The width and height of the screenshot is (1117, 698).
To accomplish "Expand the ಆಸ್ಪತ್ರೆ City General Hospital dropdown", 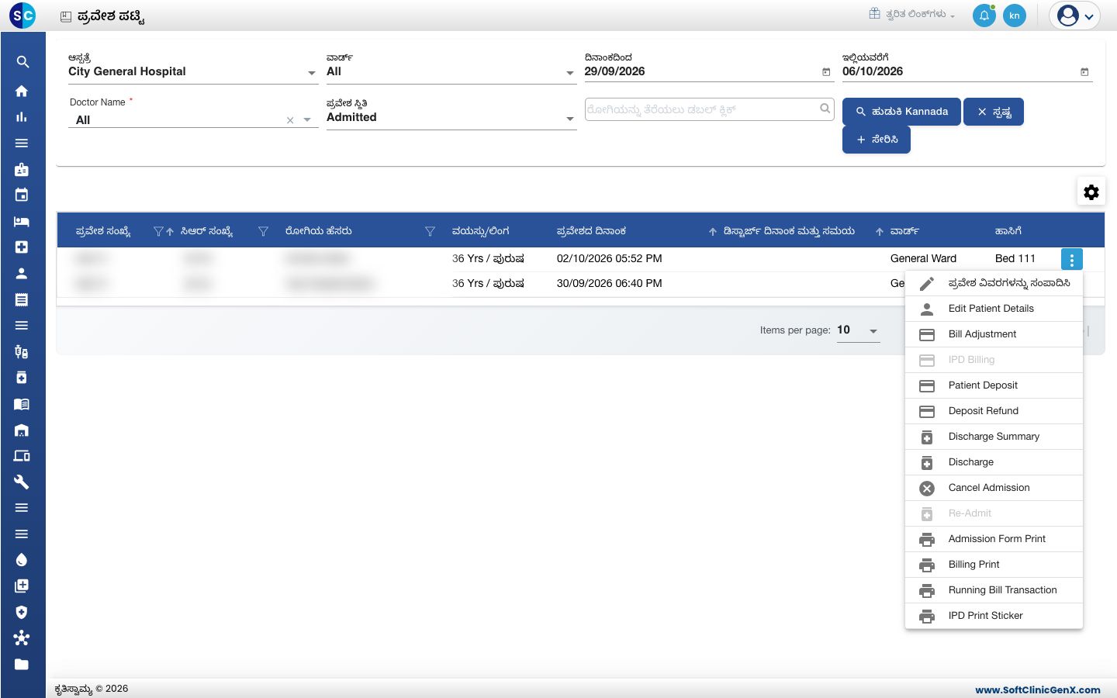I will pos(312,73).
